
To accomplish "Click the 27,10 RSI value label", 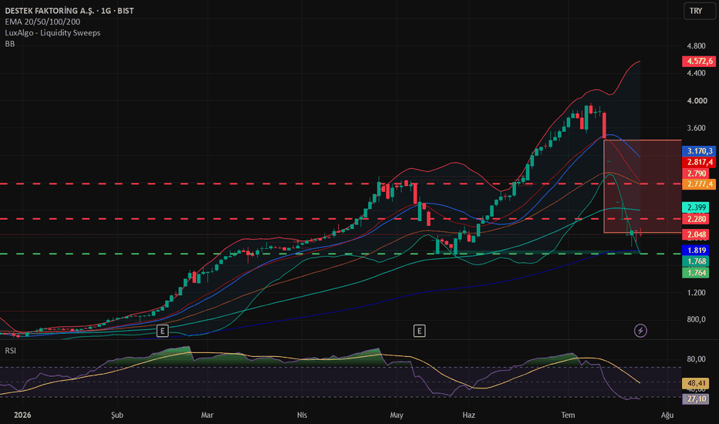I will coord(696,399).
